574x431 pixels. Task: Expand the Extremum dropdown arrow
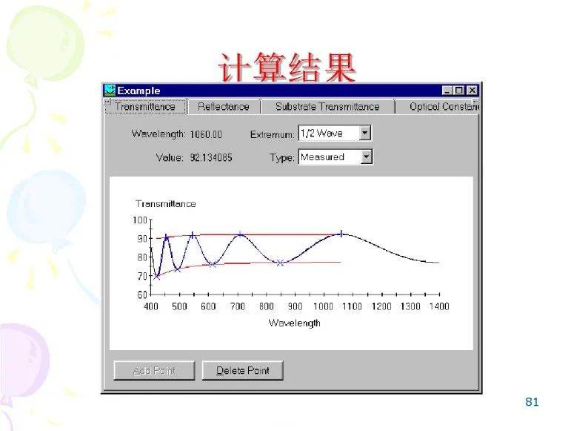tap(364, 134)
